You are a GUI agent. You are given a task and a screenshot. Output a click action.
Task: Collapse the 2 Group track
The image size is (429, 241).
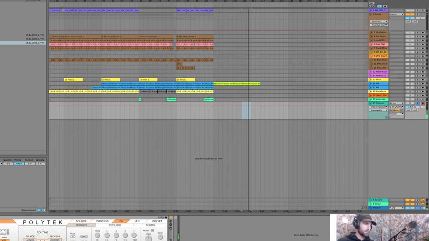pos(371,14)
